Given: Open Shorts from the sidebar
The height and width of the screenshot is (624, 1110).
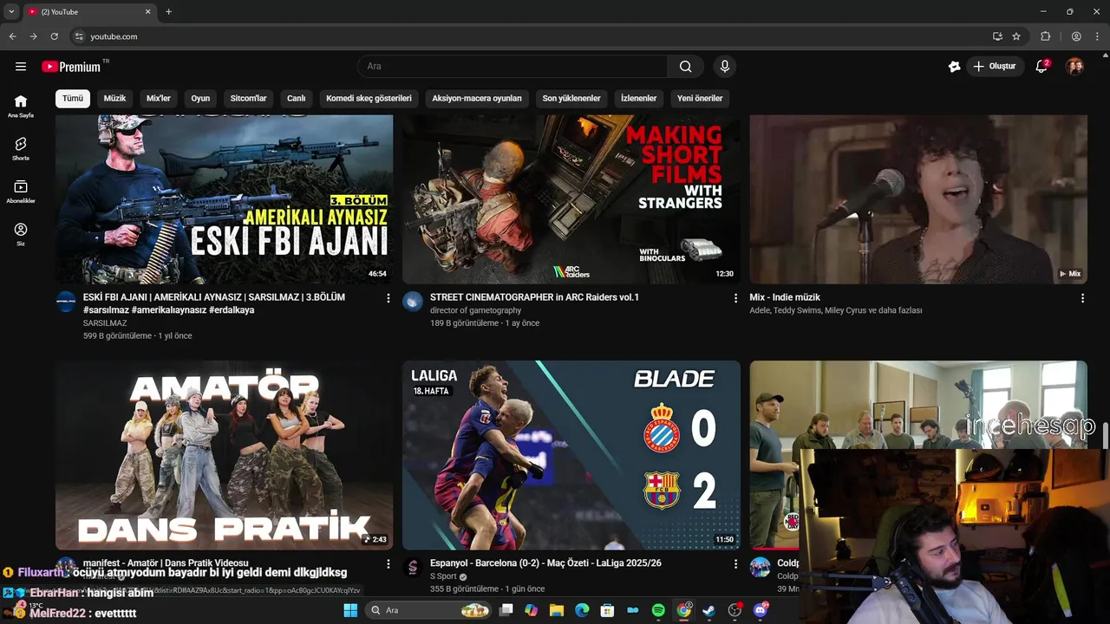Looking at the screenshot, I should (21, 149).
